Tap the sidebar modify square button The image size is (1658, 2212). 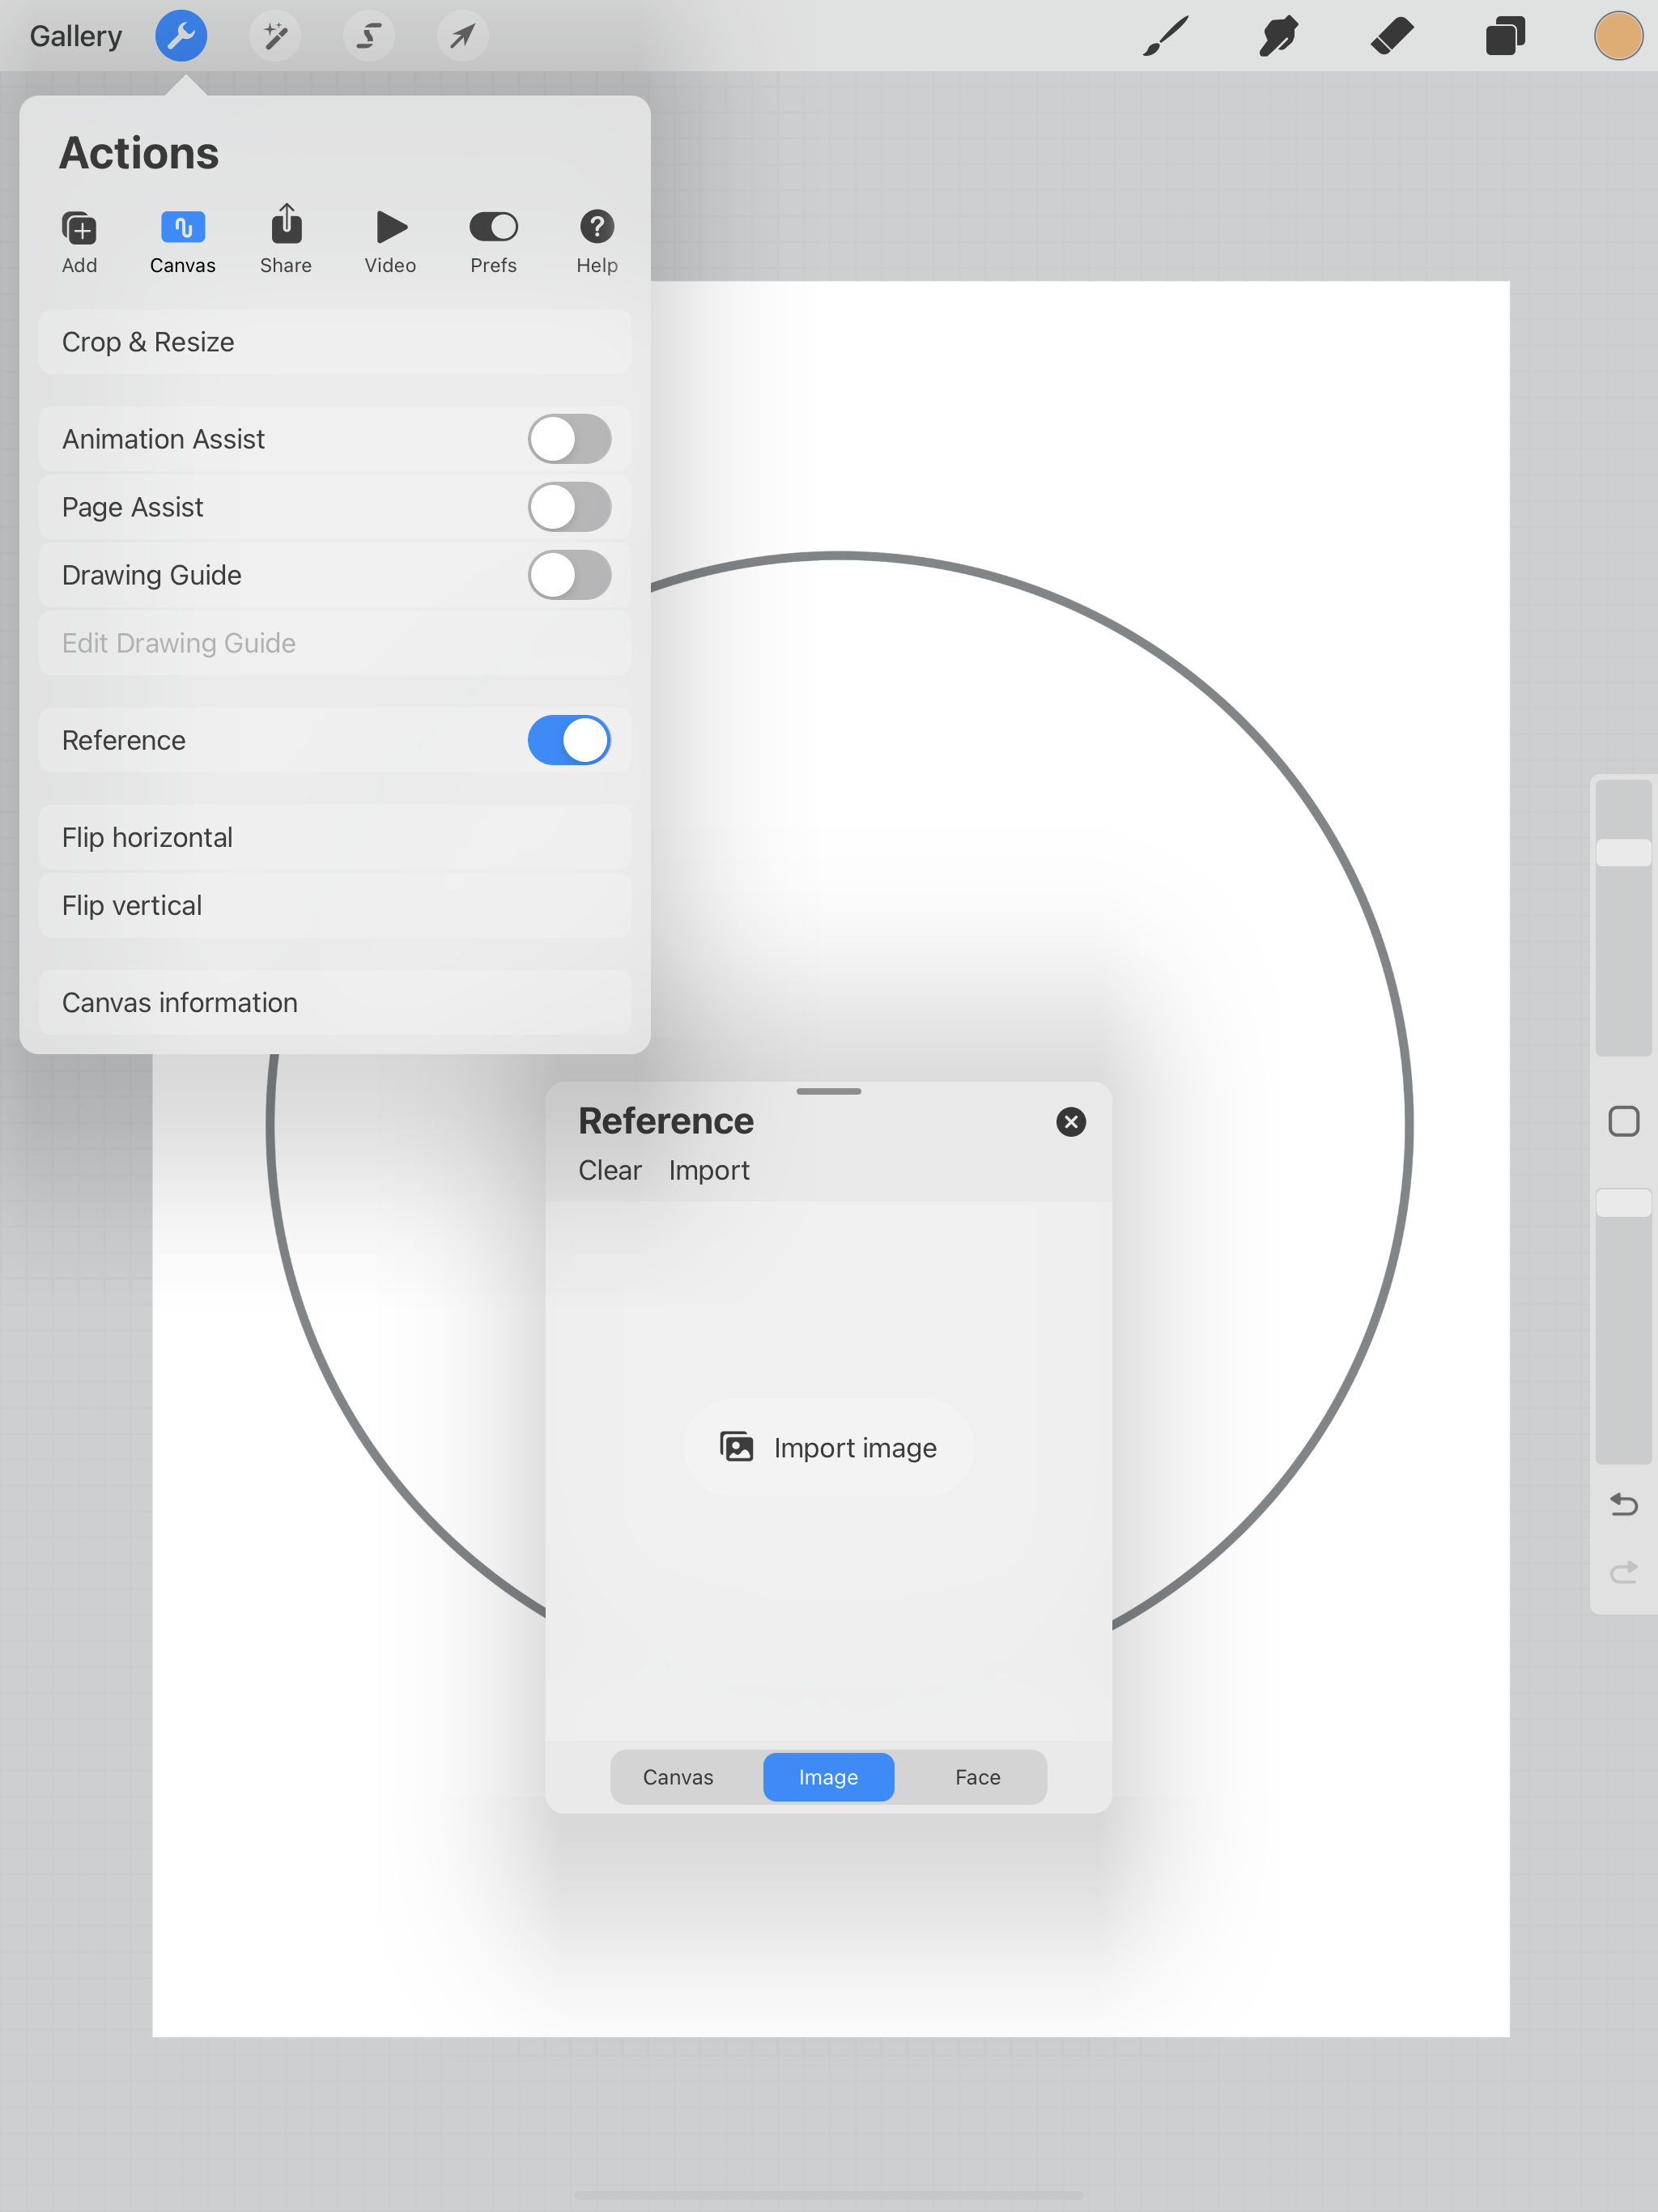click(x=1624, y=1121)
